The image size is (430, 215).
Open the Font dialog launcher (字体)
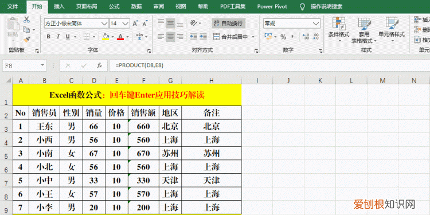pyautogui.click(x=149, y=50)
